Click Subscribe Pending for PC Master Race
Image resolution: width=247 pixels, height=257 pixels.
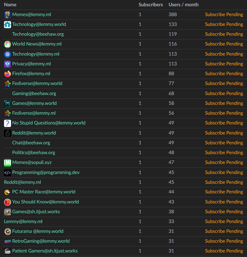pos(224,192)
